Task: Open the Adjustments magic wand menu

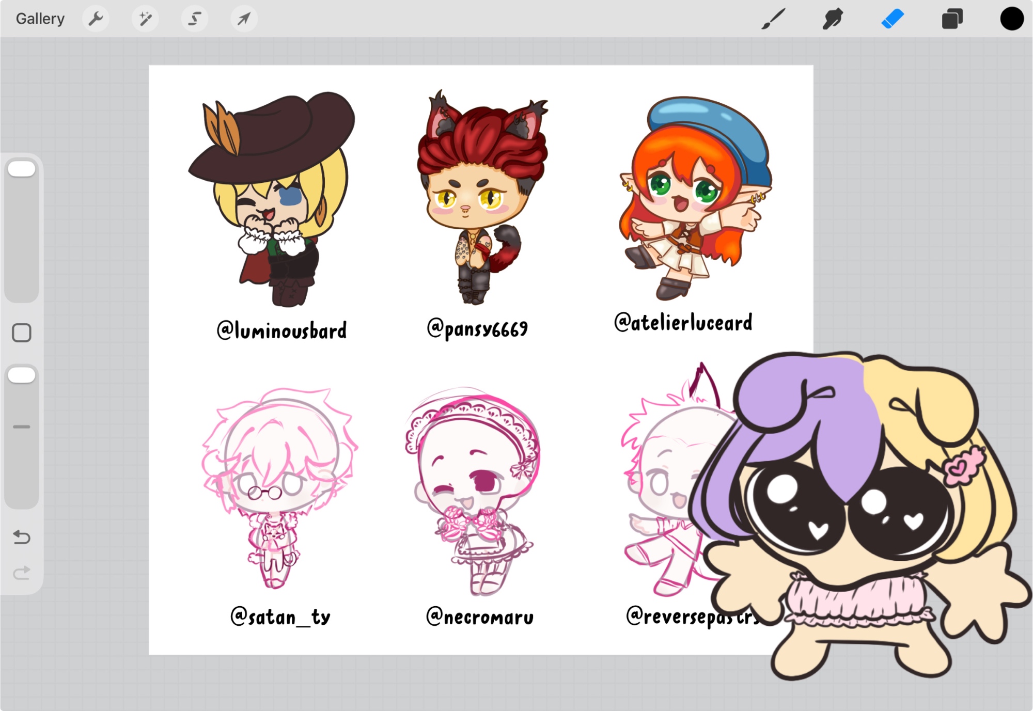Action: pyautogui.click(x=145, y=19)
